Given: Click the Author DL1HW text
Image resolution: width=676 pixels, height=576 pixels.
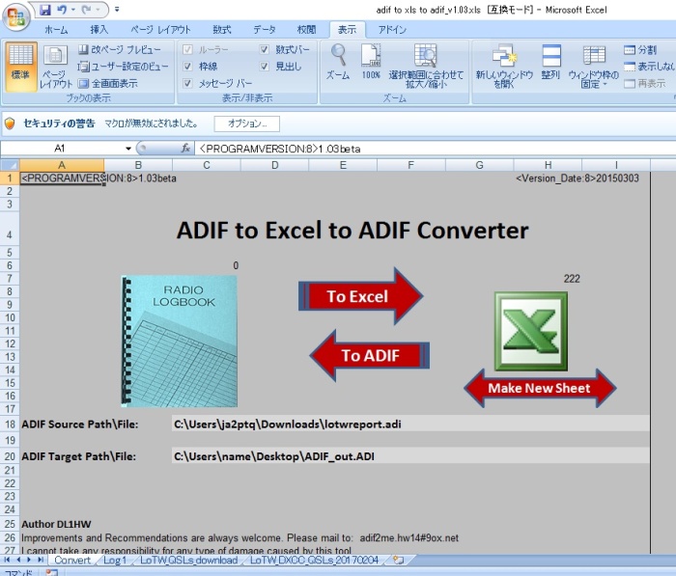Looking at the screenshot, I should click(x=56, y=524).
